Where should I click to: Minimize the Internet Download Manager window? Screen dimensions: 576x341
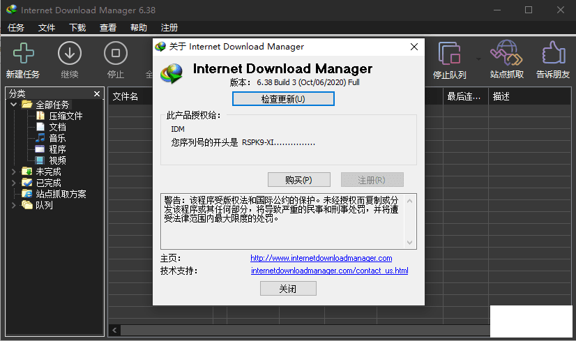497,10
